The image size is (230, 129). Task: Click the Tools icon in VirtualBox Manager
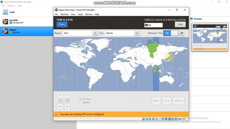(x=5, y=12)
